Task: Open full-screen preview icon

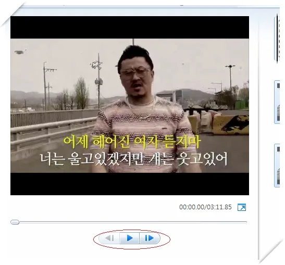Action: [x=242, y=207]
